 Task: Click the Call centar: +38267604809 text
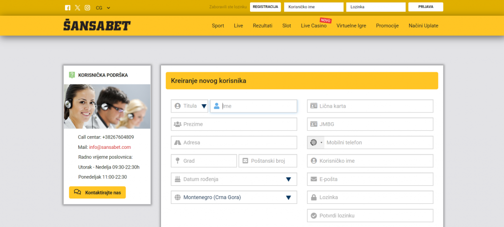pos(106,137)
